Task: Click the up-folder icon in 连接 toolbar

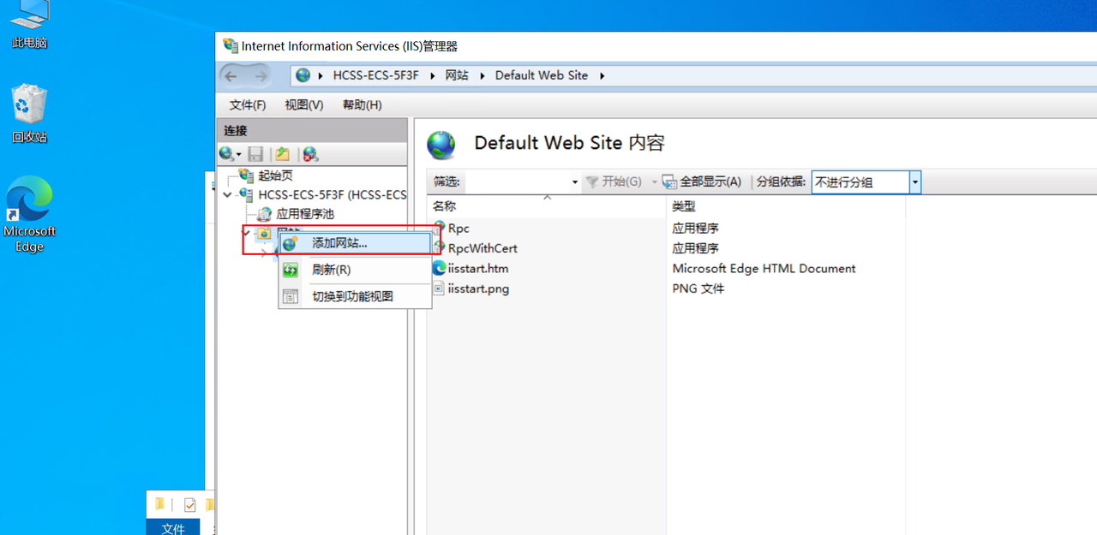Action: pos(282,154)
